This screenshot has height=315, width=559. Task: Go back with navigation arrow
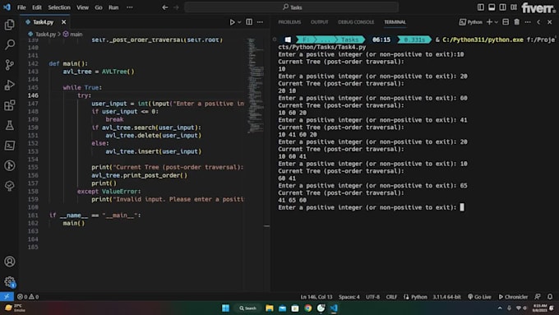click(164, 7)
